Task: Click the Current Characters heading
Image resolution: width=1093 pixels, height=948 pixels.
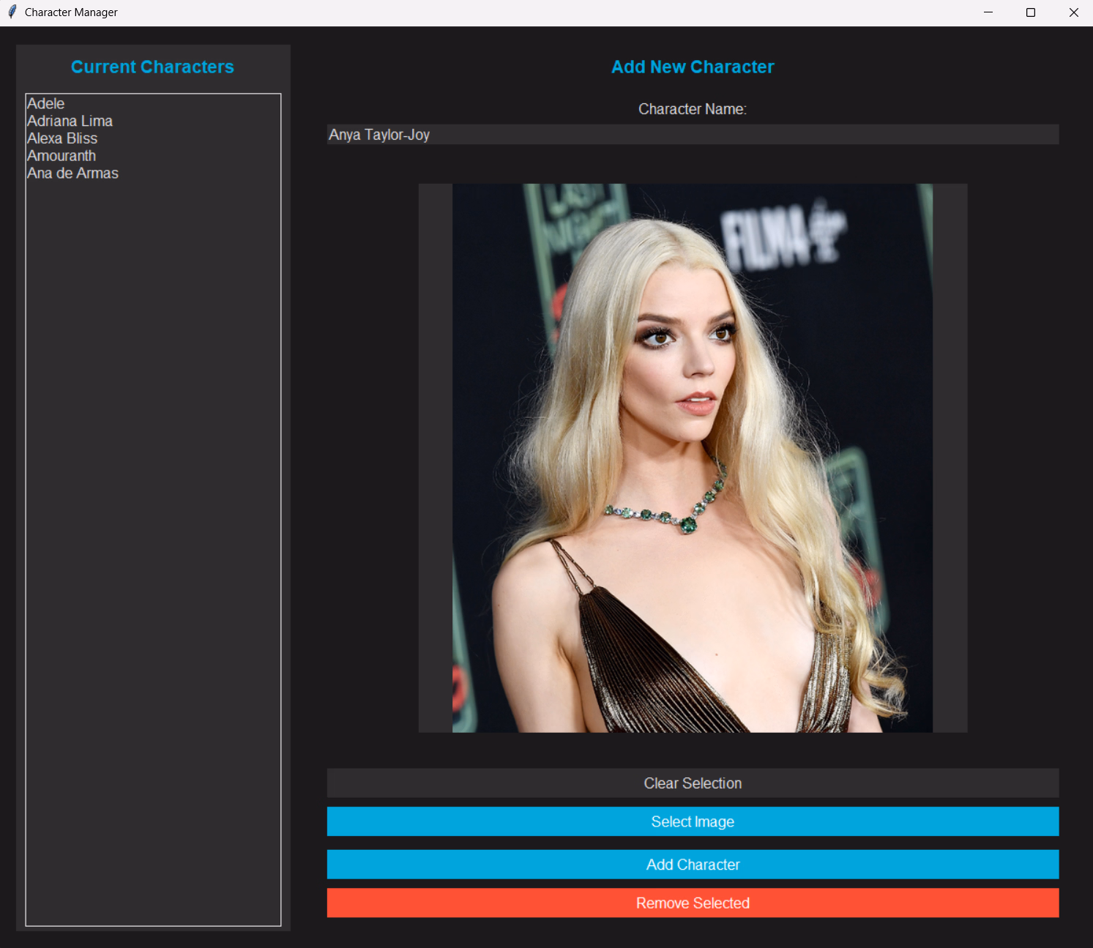Action: click(x=152, y=67)
